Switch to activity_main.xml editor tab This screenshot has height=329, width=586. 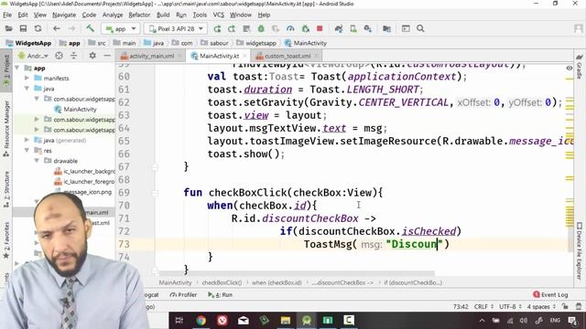(x=151, y=56)
